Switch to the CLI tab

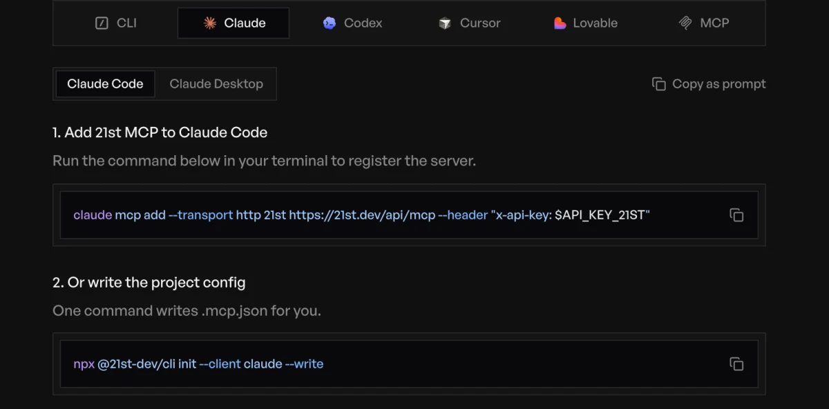[116, 23]
